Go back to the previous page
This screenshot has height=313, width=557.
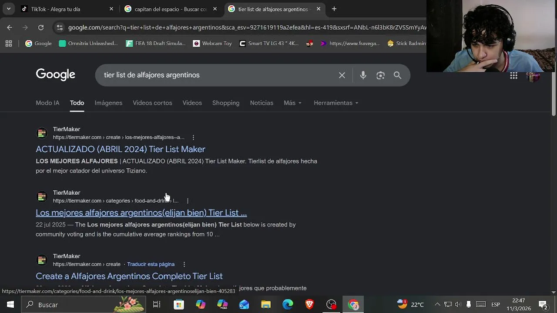[x=10, y=27]
